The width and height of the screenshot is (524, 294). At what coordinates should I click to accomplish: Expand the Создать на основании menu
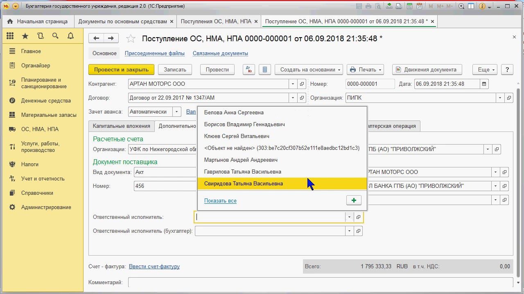(x=310, y=69)
